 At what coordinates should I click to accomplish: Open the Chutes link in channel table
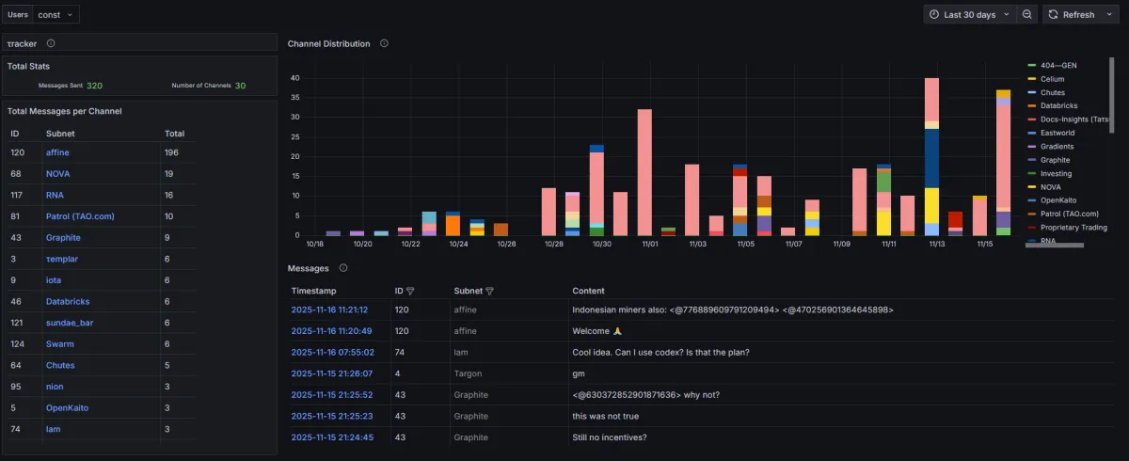(60, 365)
